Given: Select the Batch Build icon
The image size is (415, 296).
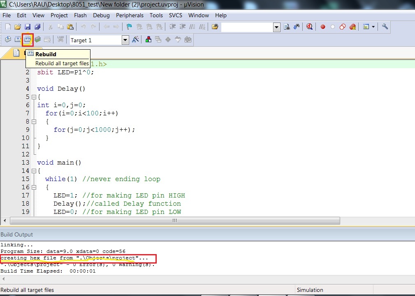Looking at the screenshot, I should (x=37, y=39).
